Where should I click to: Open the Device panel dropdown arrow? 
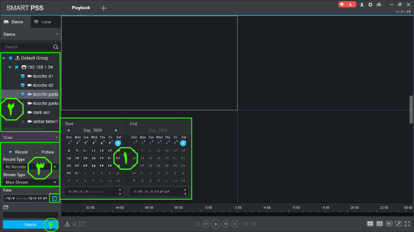click(57, 34)
